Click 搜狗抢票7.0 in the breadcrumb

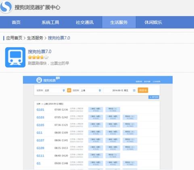59,38
